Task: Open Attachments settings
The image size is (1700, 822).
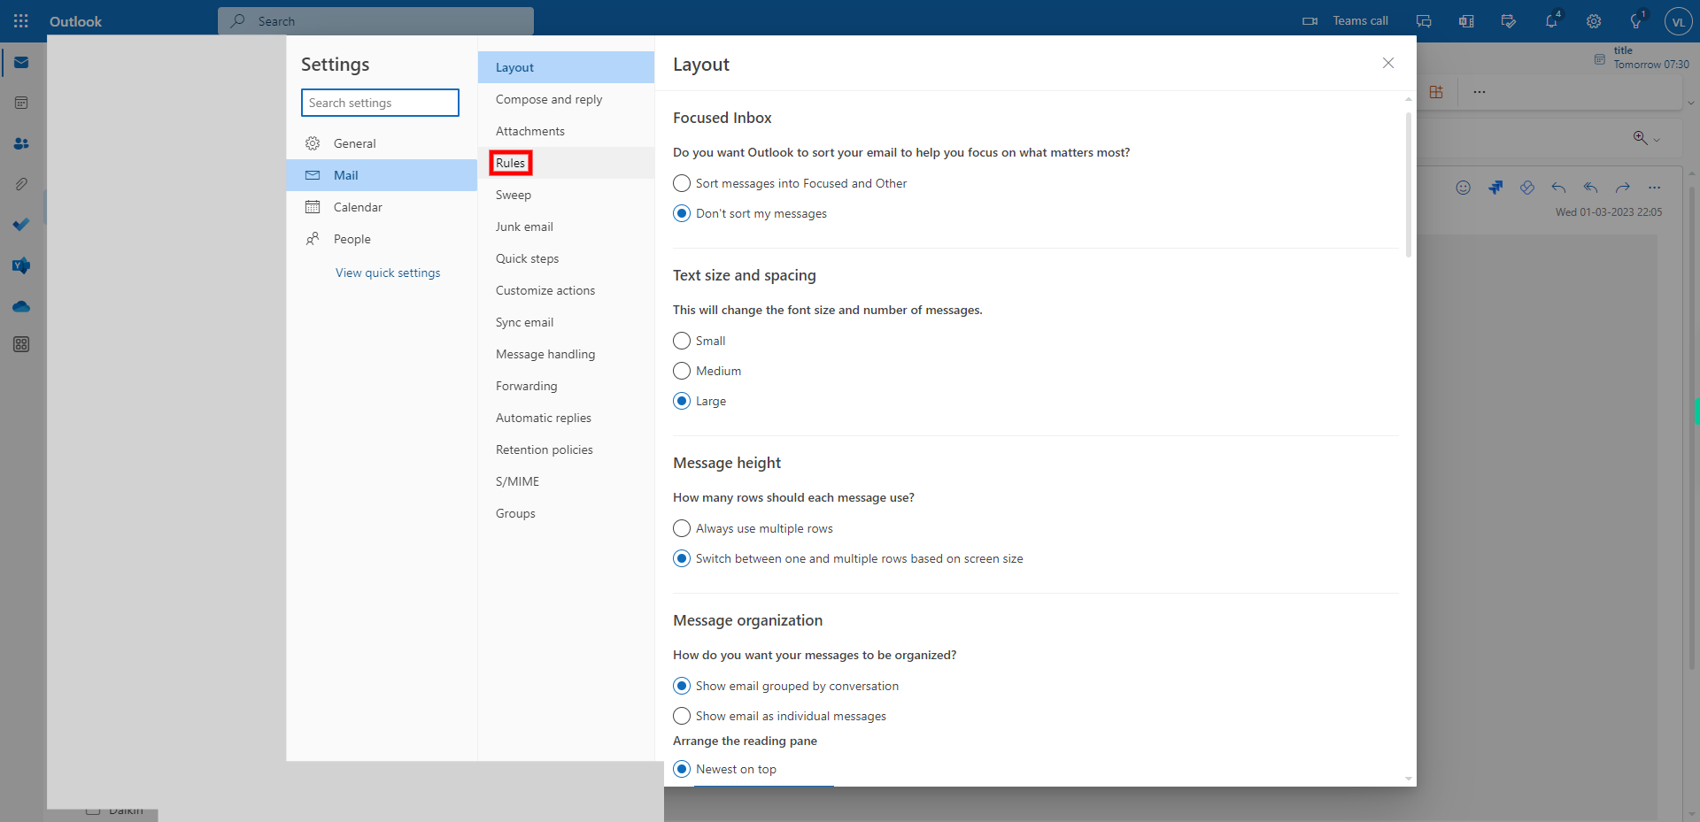Action: (x=566, y=131)
